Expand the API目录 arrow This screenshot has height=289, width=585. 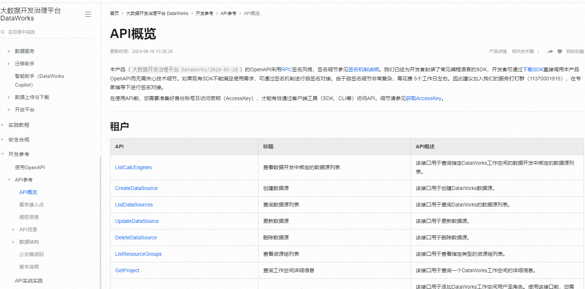14,229
